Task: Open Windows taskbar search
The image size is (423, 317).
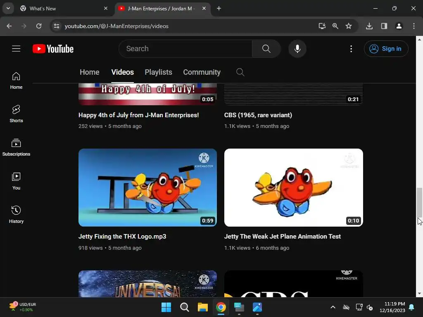Action: pos(185,307)
